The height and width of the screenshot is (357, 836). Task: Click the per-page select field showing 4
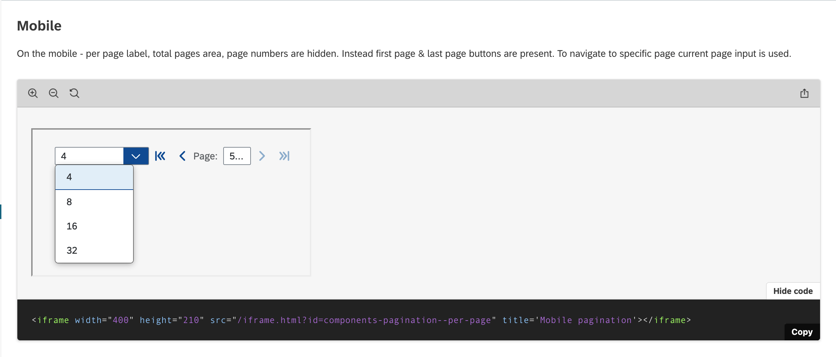89,156
